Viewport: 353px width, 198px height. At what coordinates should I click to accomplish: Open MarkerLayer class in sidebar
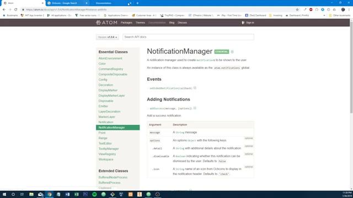click(x=106, y=117)
